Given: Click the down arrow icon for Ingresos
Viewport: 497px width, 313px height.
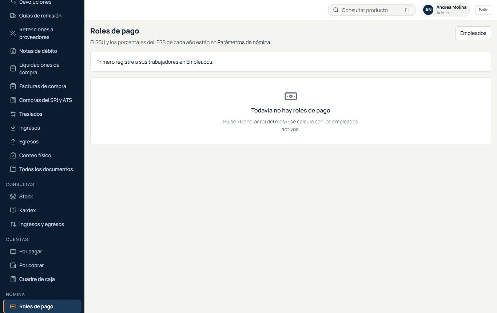Looking at the screenshot, I should click(13, 128).
